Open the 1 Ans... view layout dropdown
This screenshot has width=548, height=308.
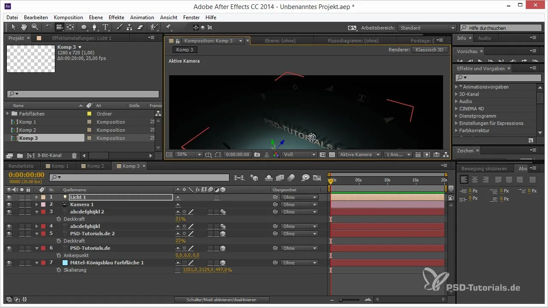click(398, 154)
